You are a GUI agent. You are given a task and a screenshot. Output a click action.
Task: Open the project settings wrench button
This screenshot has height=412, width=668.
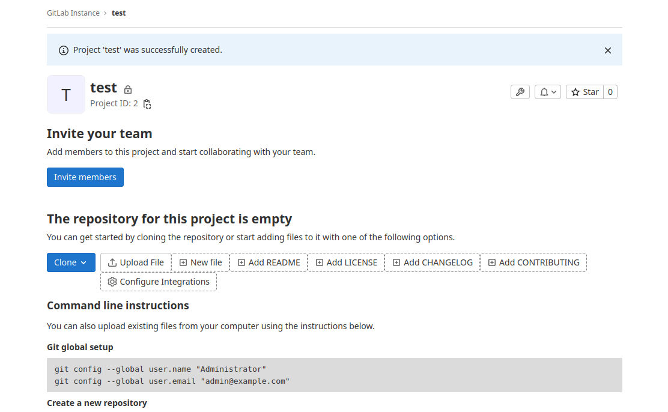[520, 92]
